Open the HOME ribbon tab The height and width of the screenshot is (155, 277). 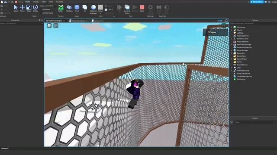pyautogui.click(x=28, y=2)
